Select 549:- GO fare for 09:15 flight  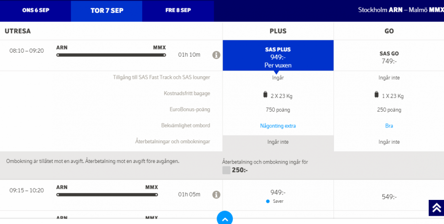click(x=389, y=196)
